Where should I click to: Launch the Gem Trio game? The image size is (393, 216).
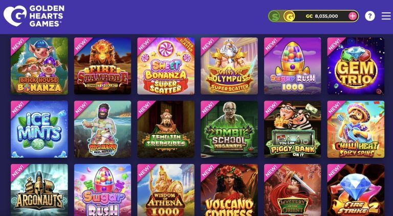[356, 66]
